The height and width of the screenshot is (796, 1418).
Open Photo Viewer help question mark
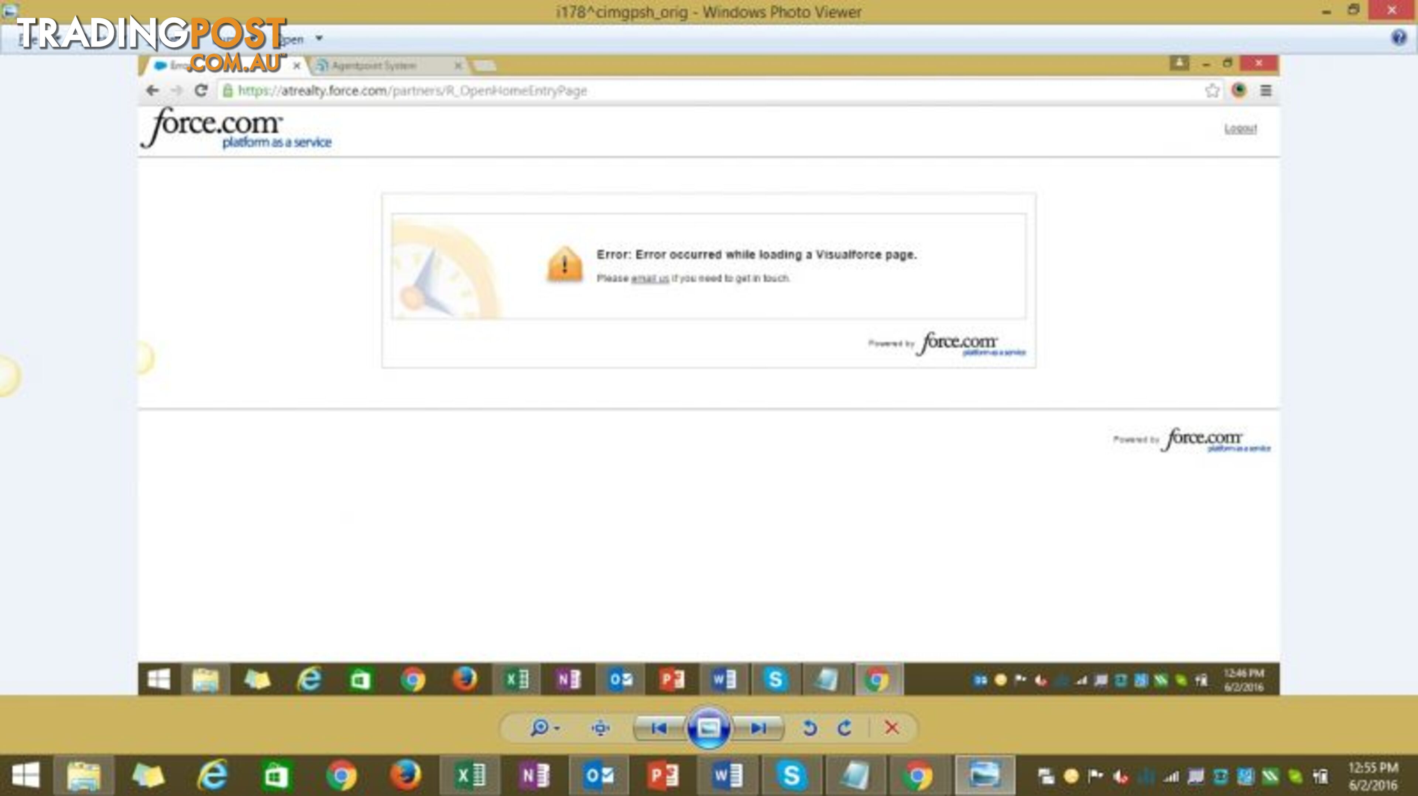[x=1398, y=38]
